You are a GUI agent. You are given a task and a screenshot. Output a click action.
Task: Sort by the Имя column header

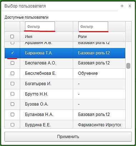(x=46, y=36)
